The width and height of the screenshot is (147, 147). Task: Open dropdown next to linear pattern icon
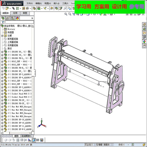[x=20, y=8]
